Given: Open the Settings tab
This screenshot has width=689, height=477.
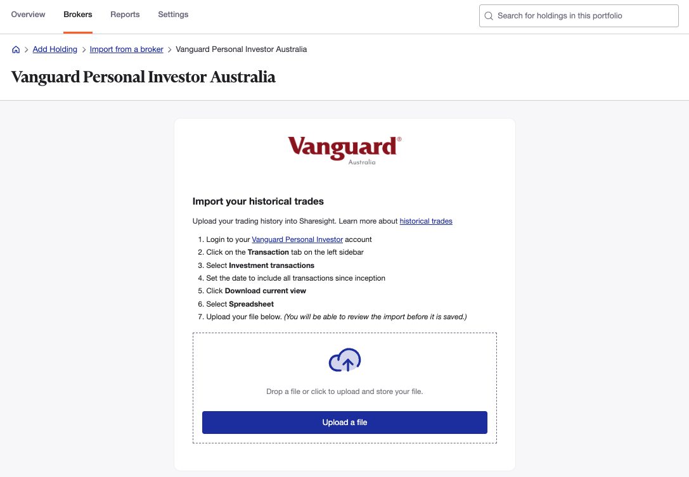Looking at the screenshot, I should [173, 14].
